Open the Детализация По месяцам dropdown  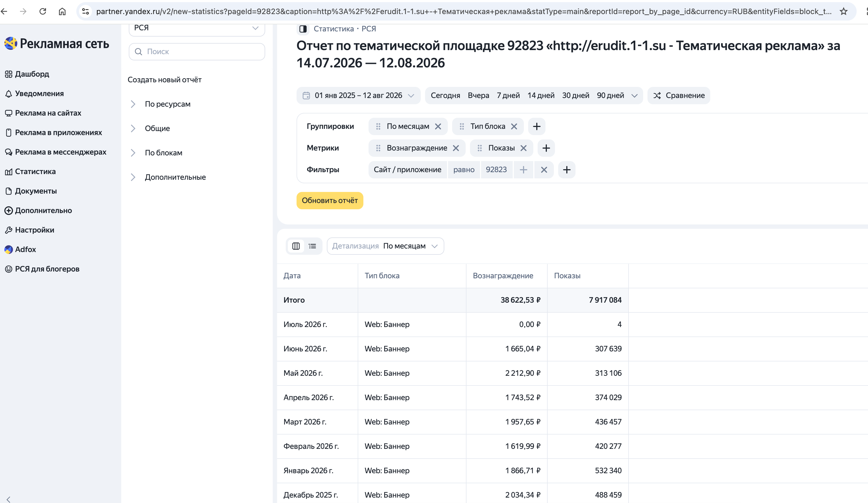(385, 246)
